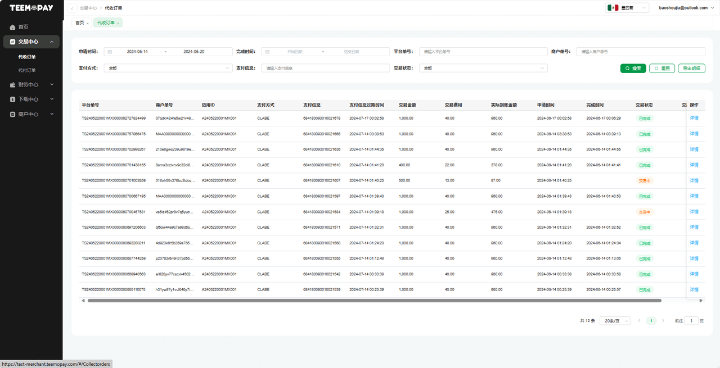Click the 平台单号 column header
The height and width of the screenshot is (368, 720).
91,105
